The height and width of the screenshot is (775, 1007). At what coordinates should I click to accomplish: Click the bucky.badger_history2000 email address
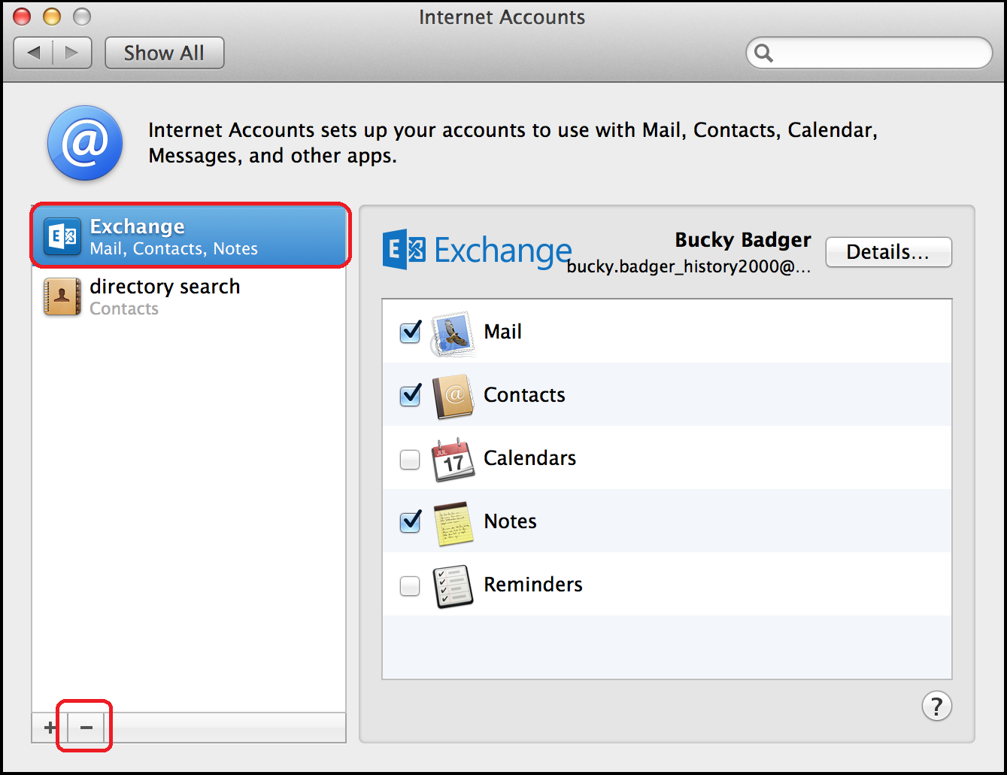[x=689, y=266]
